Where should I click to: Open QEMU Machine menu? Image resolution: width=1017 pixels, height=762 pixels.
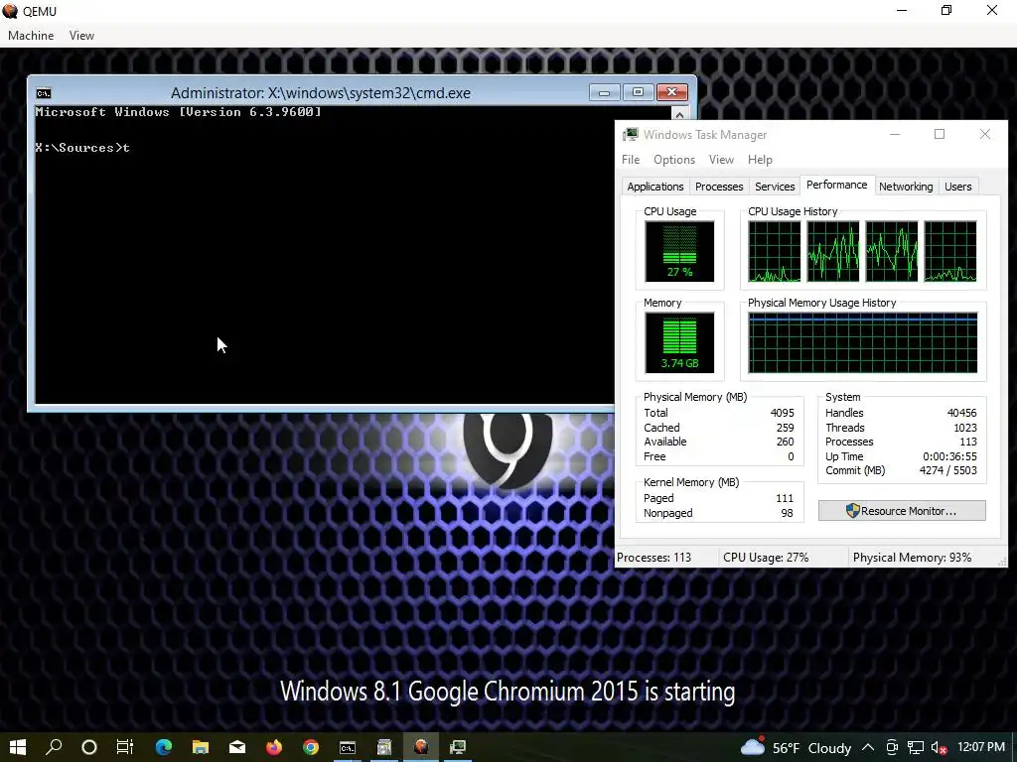[31, 36]
